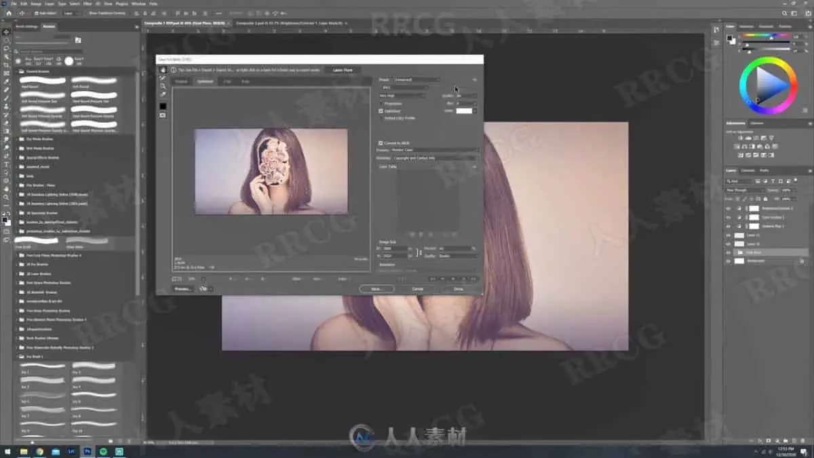814x458 pixels.
Task: Toggle the Convert to sRGB checkbox
Action: [x=381, y=143]
